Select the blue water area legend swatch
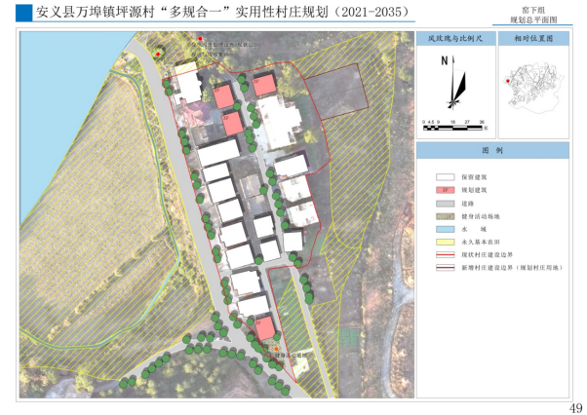Viewport: 587px width, 415px height. pyautogui.click(x=444, y=230)
